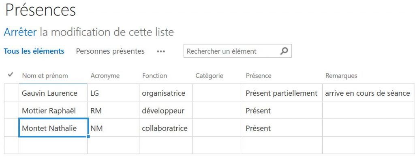Screen dimensions: 415x162
Task: Select the Gauvin Laurence row checkbox
Action: pos(11,93)
